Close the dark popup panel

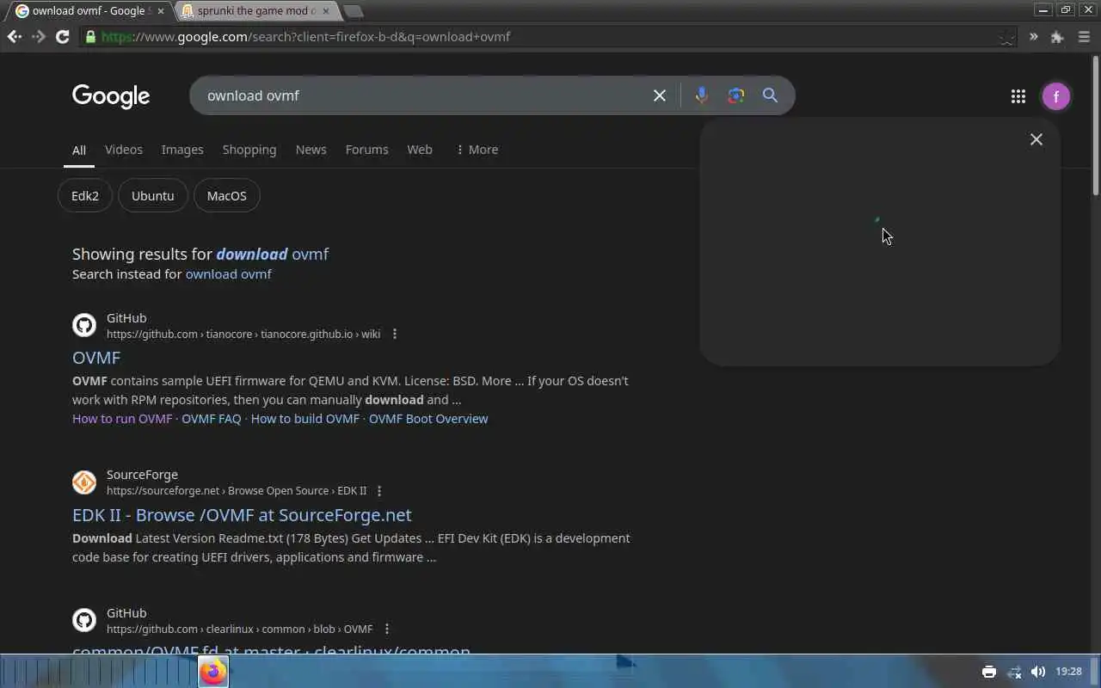1036,139
